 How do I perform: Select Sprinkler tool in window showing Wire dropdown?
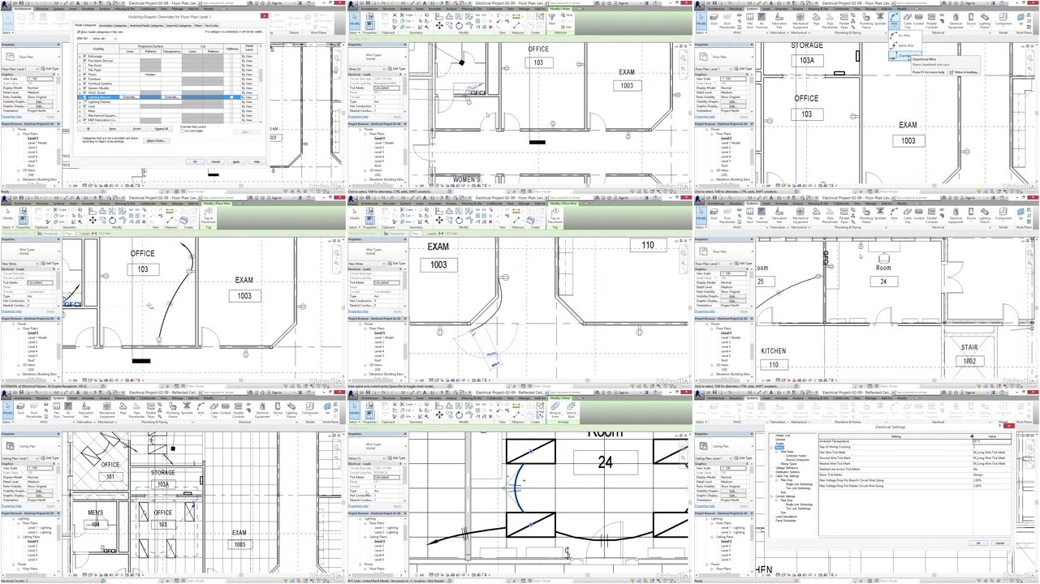point(880,19)
